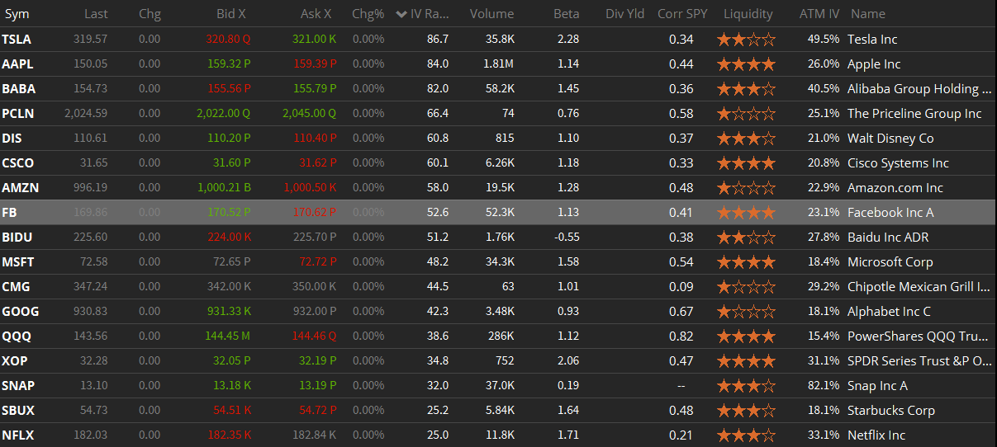Select the AAPL symbol
997x447 pixels.
tap(17, 64)
